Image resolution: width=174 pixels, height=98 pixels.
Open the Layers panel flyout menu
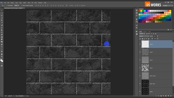coord(173,32)
